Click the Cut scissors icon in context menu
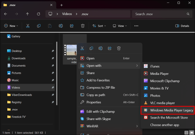 pos(82,48)
